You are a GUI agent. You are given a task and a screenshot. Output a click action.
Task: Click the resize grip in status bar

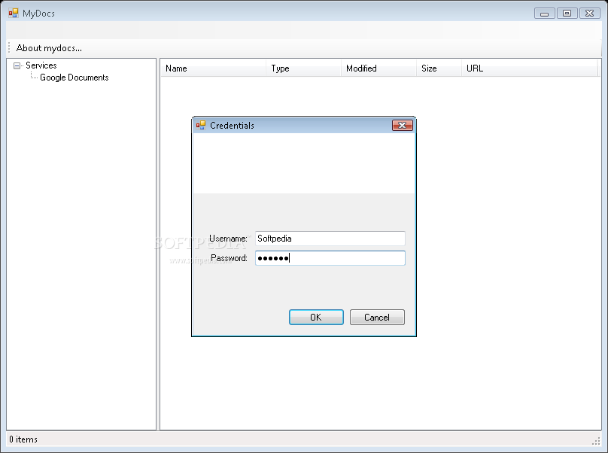597,441
